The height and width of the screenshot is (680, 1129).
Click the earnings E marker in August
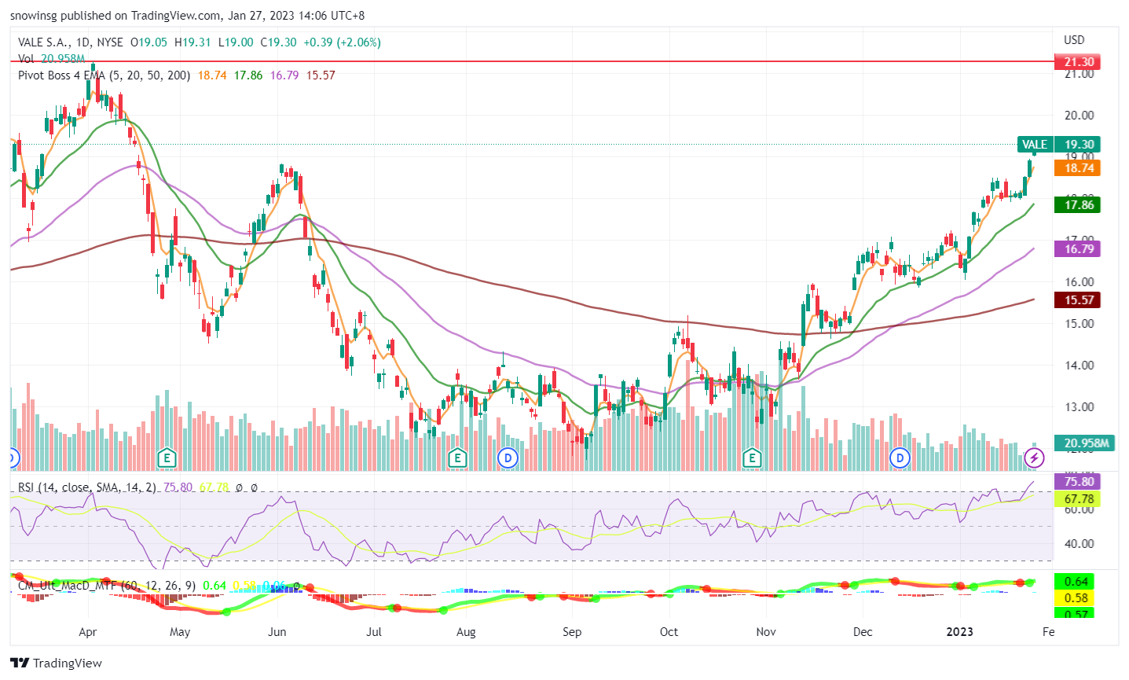[457, 458]
